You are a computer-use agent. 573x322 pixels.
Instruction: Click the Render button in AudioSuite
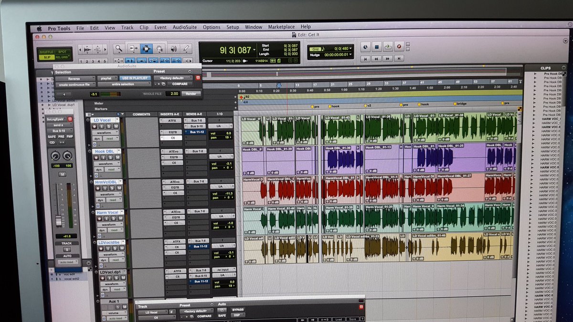click(x=191, y=93)
